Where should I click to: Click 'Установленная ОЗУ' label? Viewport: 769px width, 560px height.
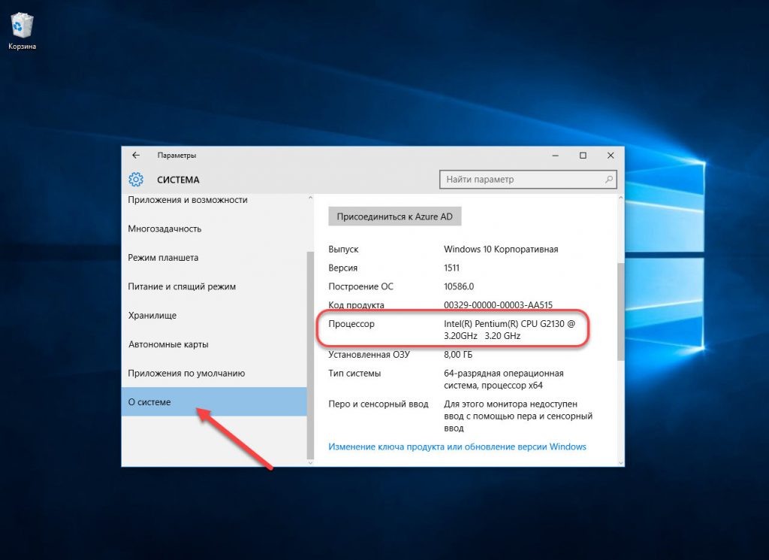click(369, 355)
